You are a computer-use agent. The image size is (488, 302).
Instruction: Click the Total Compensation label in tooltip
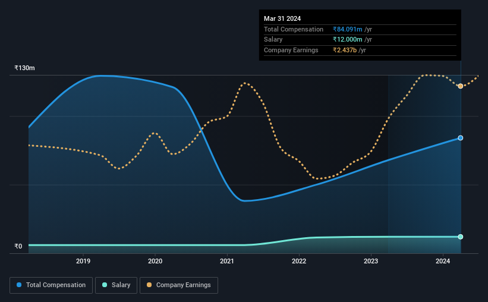pyautogui.click(x=294, y=29)
